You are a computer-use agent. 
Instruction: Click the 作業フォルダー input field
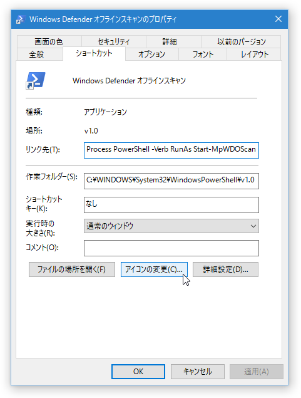click(171, 181)
